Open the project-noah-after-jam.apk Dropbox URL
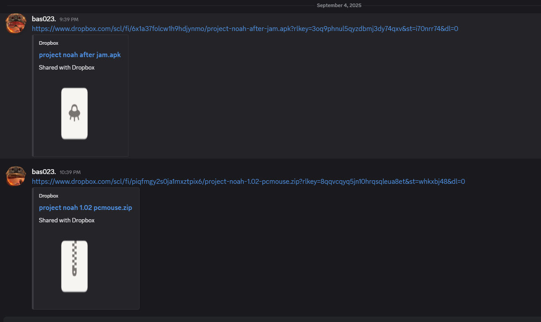Screen dimensions: 541x322 pyautogui.click(x=245, y=29)
